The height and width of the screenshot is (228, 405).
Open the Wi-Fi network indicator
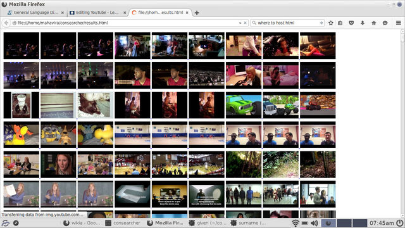[x=296, y=223]
